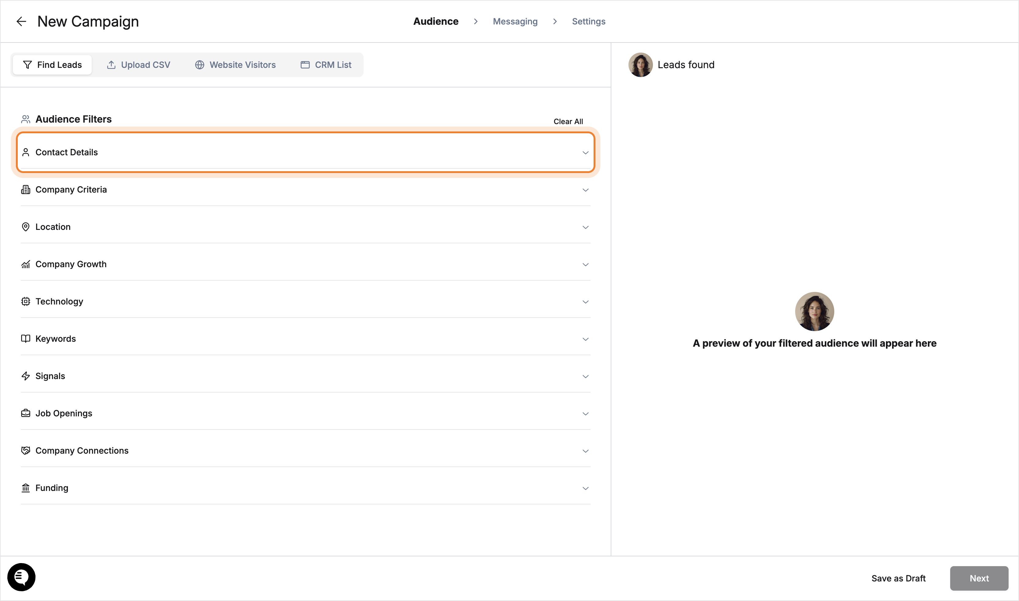Screen dimensions: 1019x601
Task: Open the chat support bubble icon
Action: [x=21, y=577]
